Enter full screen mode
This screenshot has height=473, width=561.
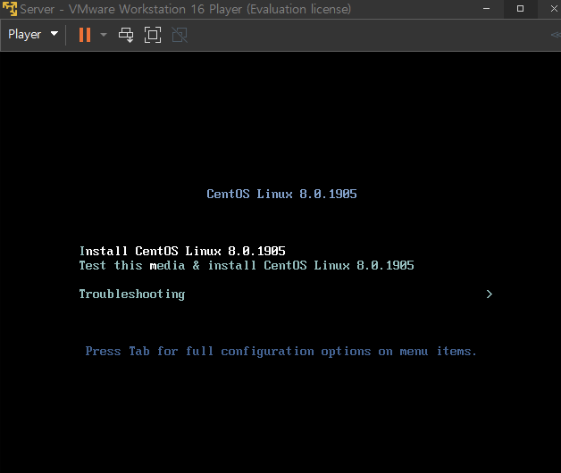[153, 35]
